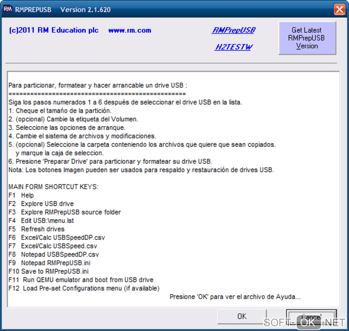Click step '2. (opcional) Cambie la etiqueta del Volumen'
Screen dimensions: 349x331
tap(73, 119)
